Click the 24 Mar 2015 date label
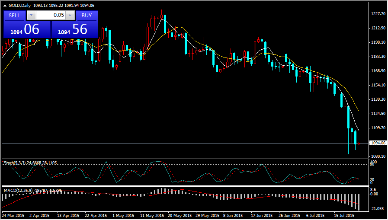 [12, 215]
